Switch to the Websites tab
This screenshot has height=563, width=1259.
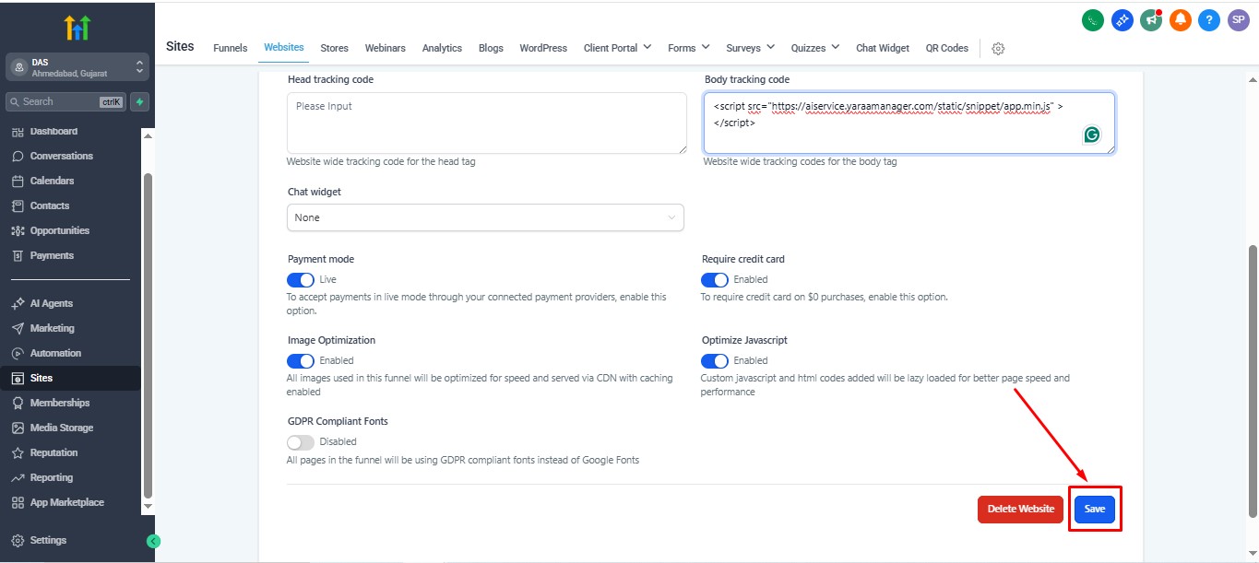click(x=284, y=48)
